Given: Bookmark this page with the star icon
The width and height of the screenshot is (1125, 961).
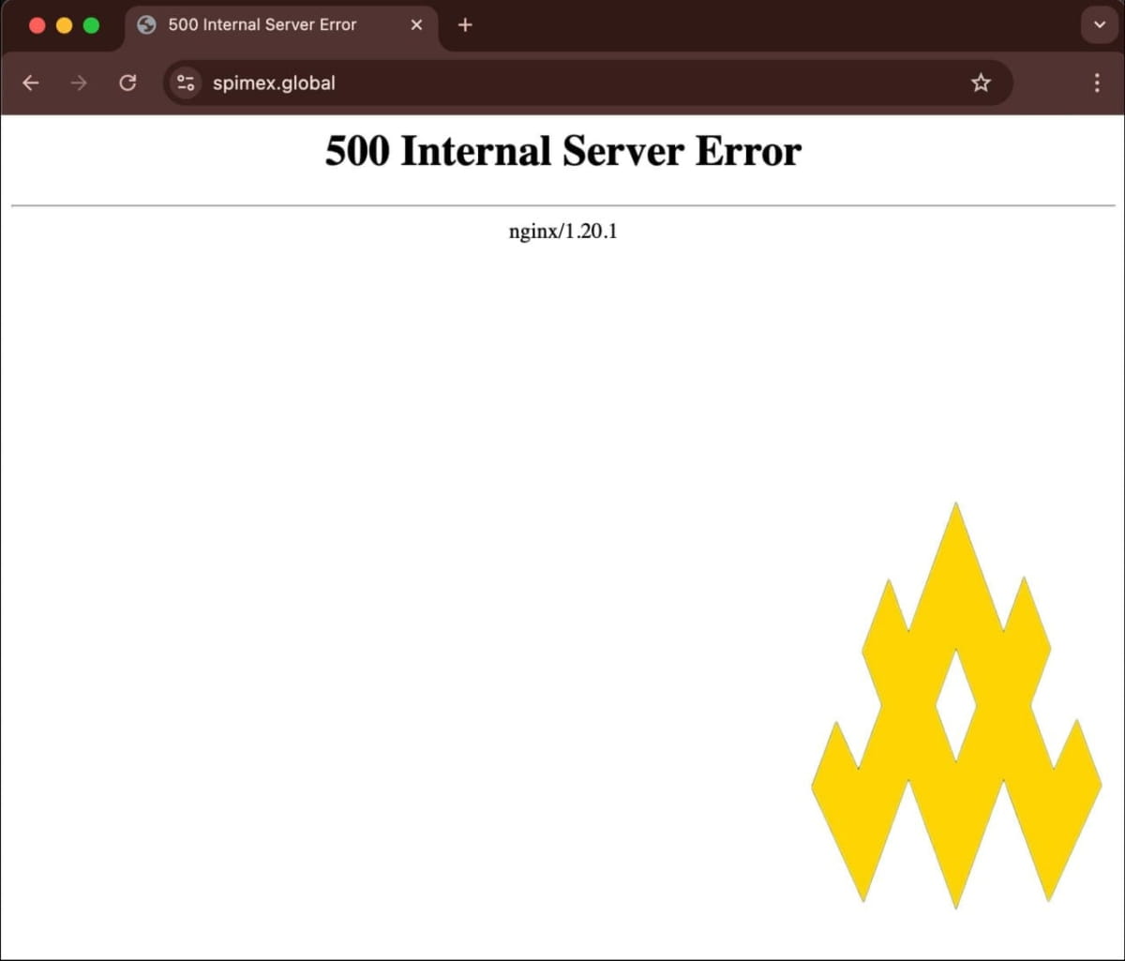Looking at the screenshot, I should [981, 83].
